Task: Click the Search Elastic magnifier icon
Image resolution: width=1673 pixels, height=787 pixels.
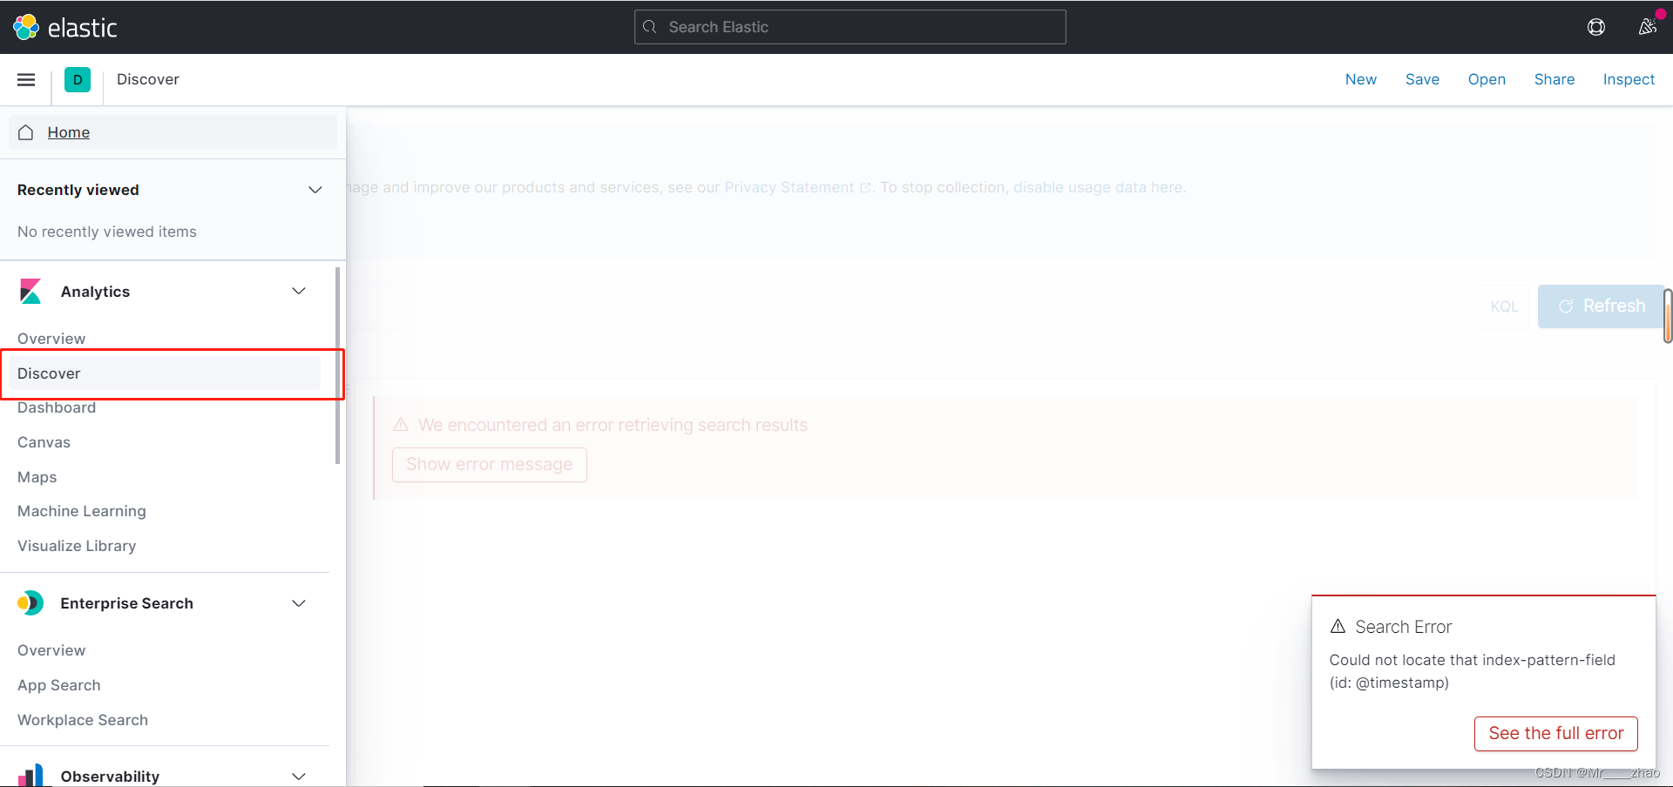Action: point(650,27)
